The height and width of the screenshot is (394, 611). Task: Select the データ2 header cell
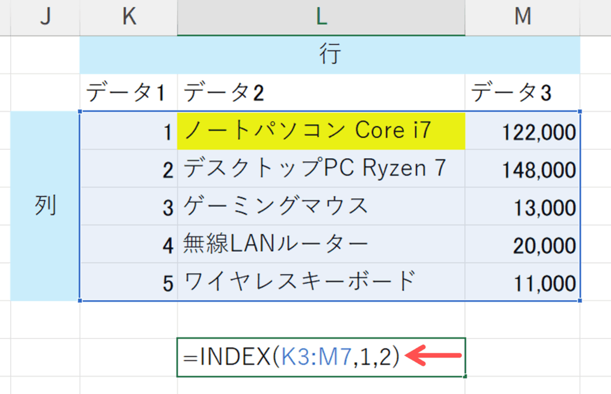pos(321,93)
